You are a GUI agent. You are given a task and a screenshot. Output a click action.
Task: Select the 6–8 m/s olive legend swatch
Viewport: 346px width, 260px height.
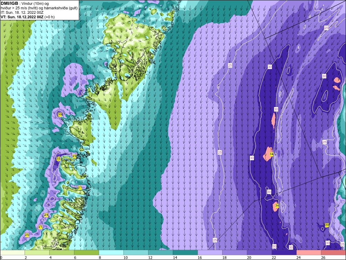click(86, 252)
